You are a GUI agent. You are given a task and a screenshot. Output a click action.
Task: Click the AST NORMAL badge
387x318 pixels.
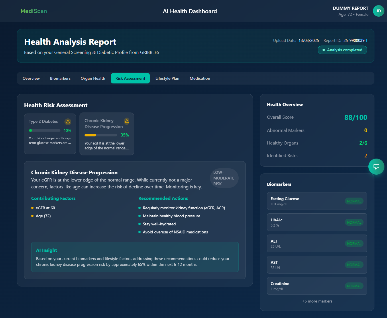[x=354, y=265]
